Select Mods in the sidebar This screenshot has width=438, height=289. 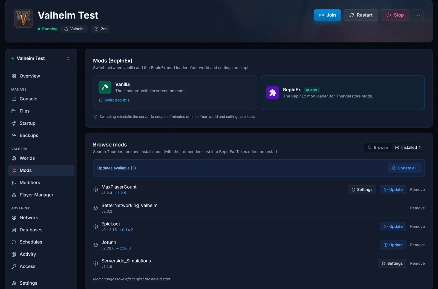pos(41,170)
